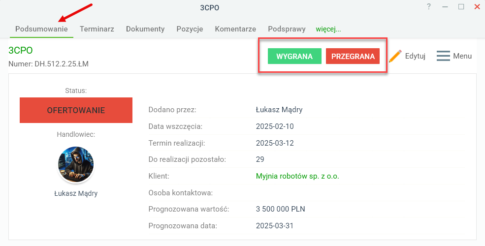Screen dimensions: 485x246
Task: Open client link Myjnia robotów sp. z o.o.
Action: tap(297, 176)
